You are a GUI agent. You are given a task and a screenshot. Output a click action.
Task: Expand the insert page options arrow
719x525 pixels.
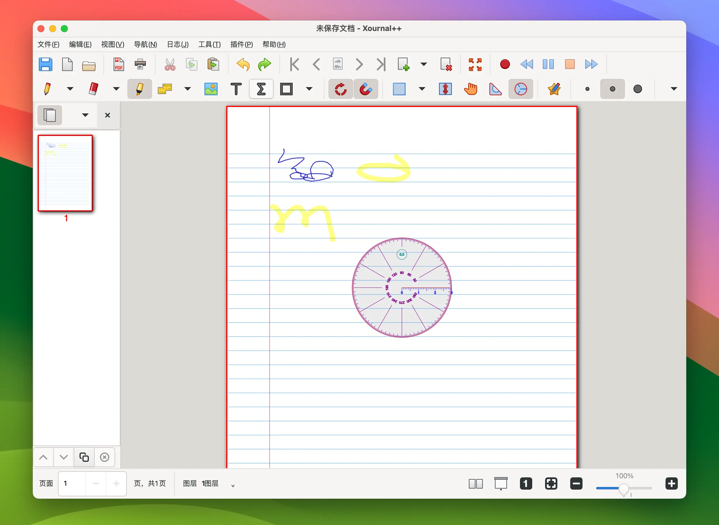point(424,65)
